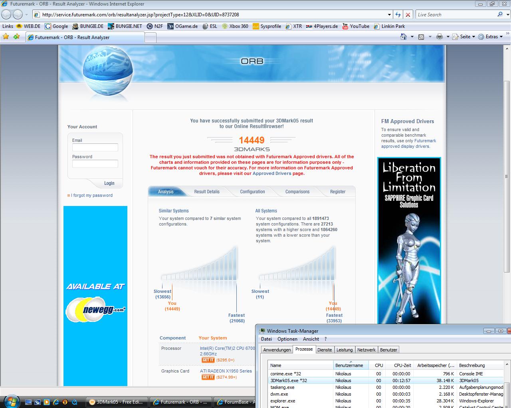Viewport: 511px width, 408px height.
Task: Select the Analysis tab
Action: [x=166, y=192]
